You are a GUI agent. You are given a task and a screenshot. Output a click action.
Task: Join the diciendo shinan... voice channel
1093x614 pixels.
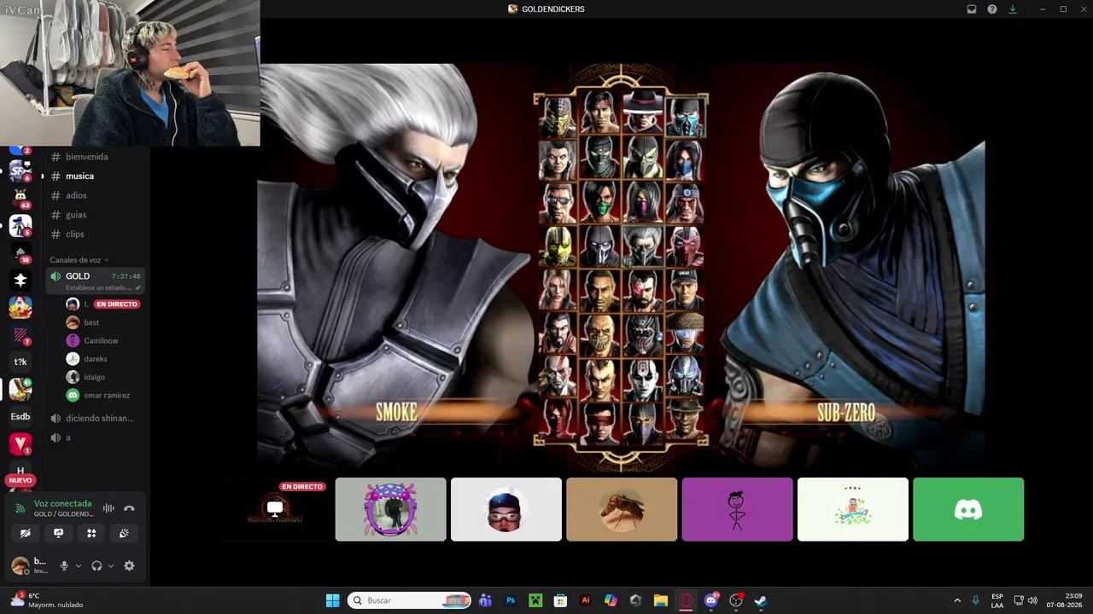(x=95, y=419)
